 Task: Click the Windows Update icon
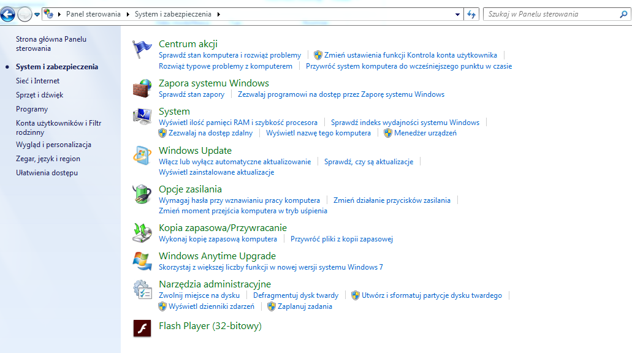(142, 156)
